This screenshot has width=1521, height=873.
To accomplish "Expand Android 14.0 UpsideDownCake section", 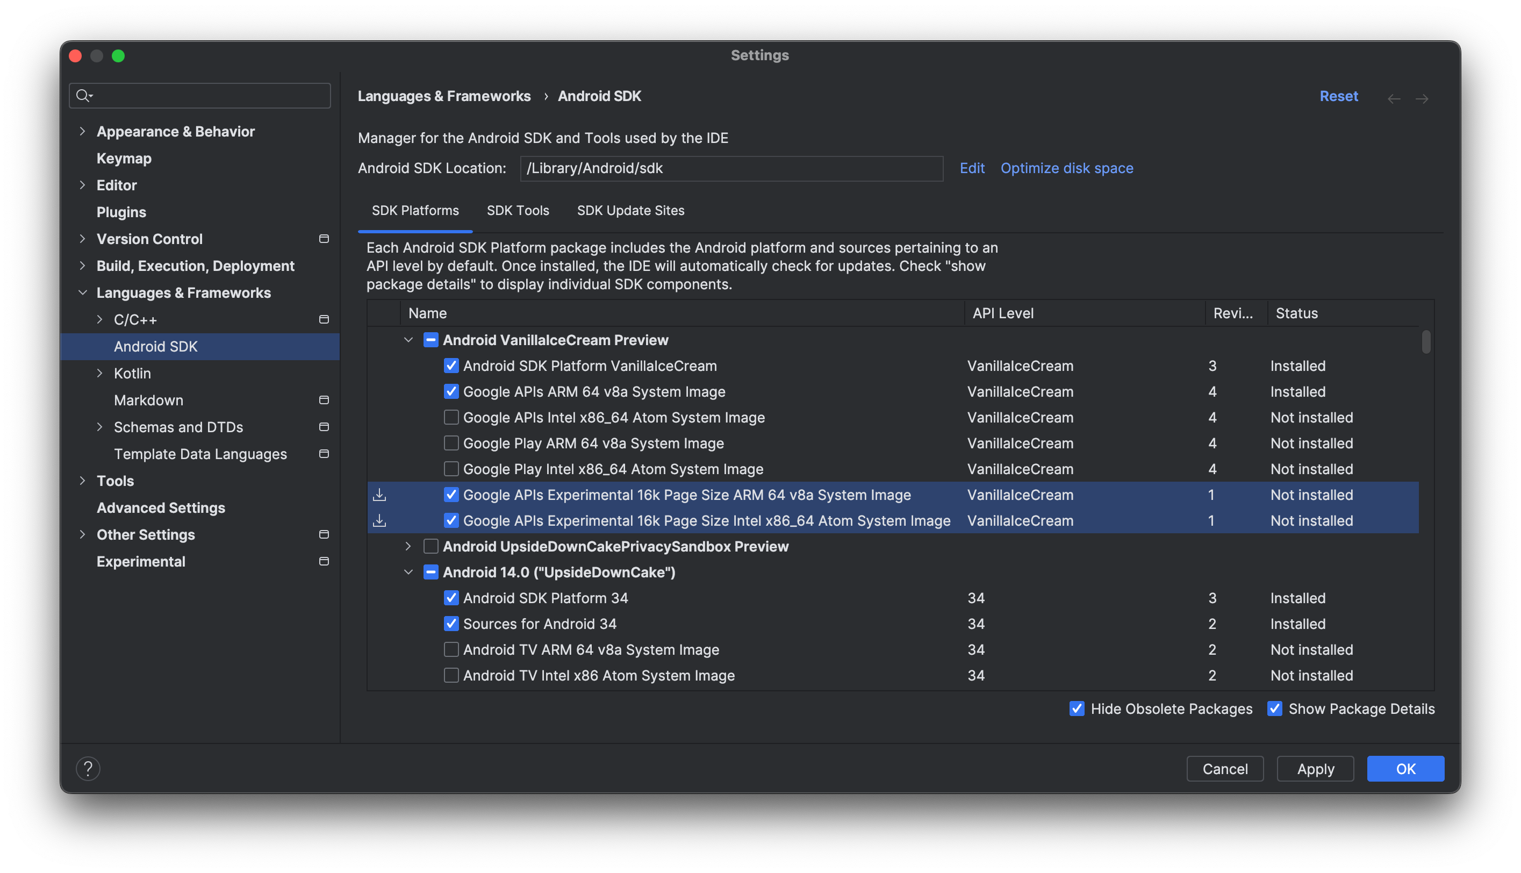I will point(408,573).
